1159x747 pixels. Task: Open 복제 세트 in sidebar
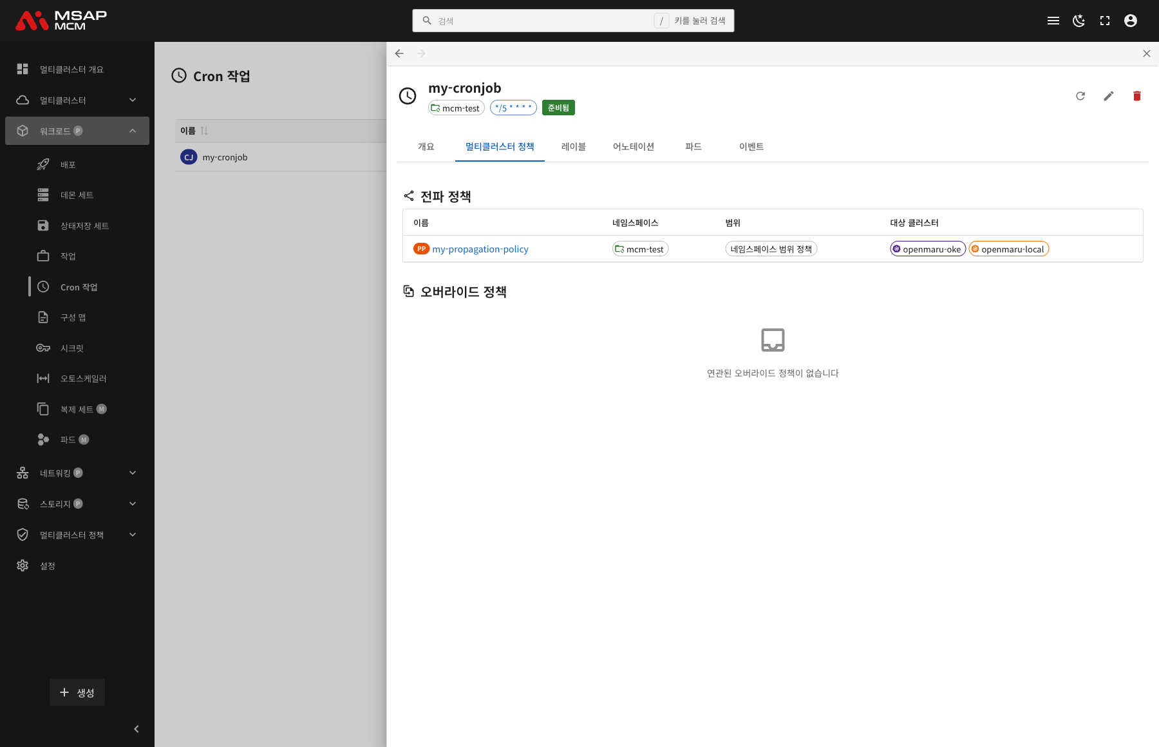pyautogui.click(x=77, y=410)
